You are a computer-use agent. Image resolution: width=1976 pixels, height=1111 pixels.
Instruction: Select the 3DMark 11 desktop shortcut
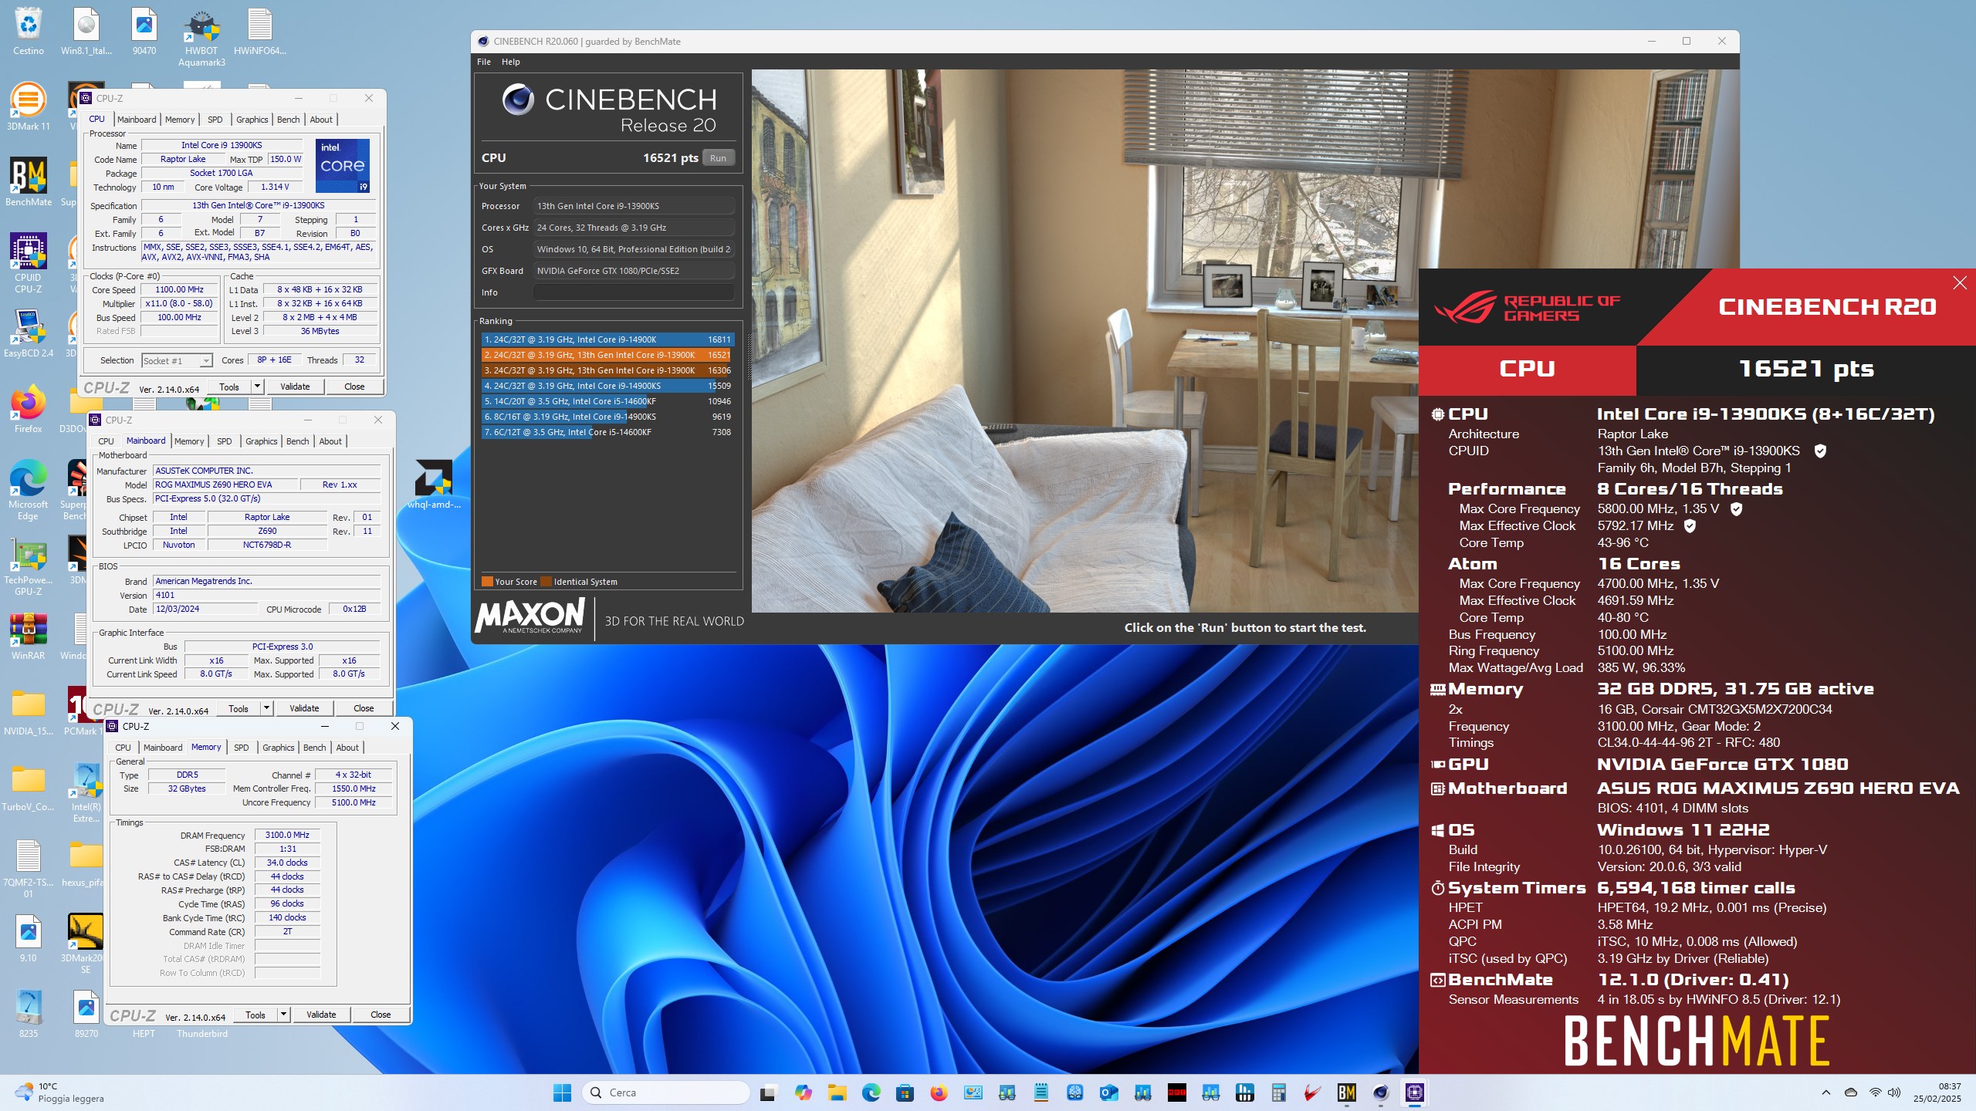[29, 106]
